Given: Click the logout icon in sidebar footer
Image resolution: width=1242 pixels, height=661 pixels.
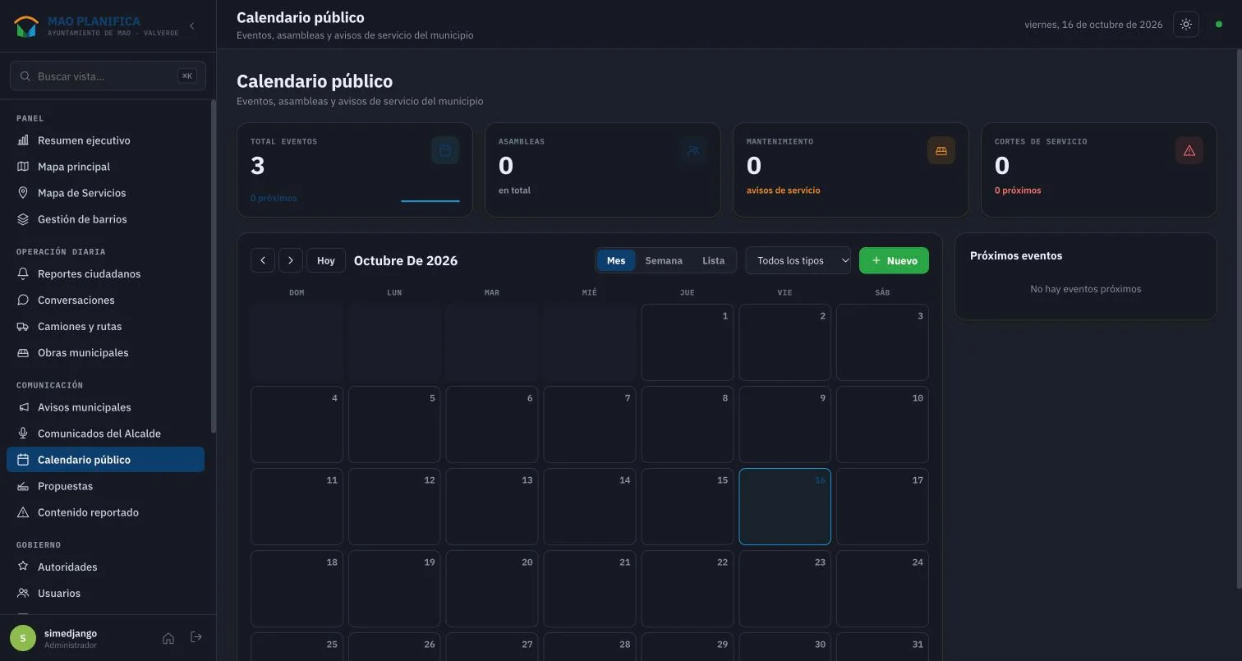Looking at the screenshot, I should (x=196, y=637).
